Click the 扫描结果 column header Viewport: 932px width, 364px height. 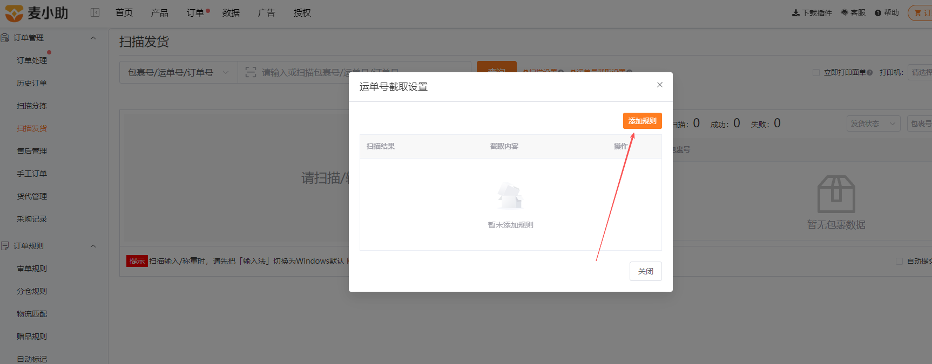(381, 146)
